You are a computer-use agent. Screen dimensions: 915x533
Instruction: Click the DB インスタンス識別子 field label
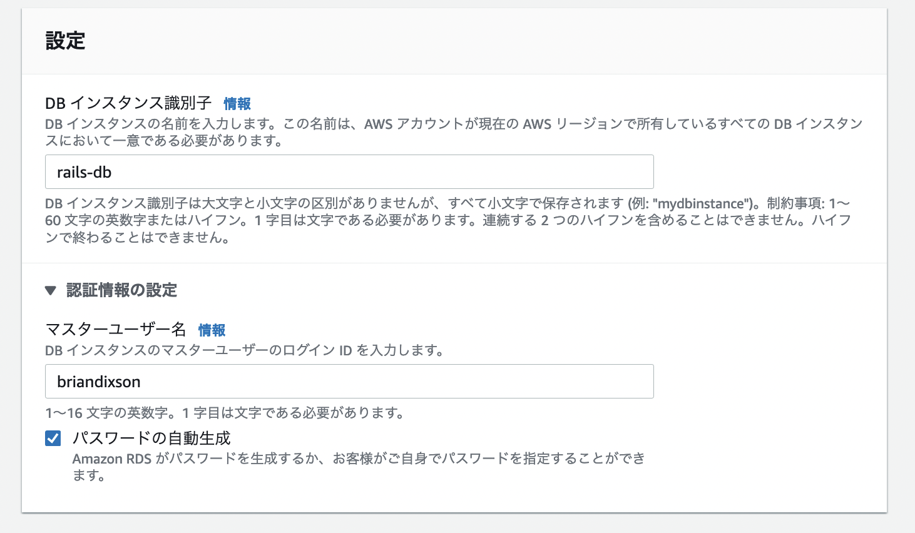[128, 104]
